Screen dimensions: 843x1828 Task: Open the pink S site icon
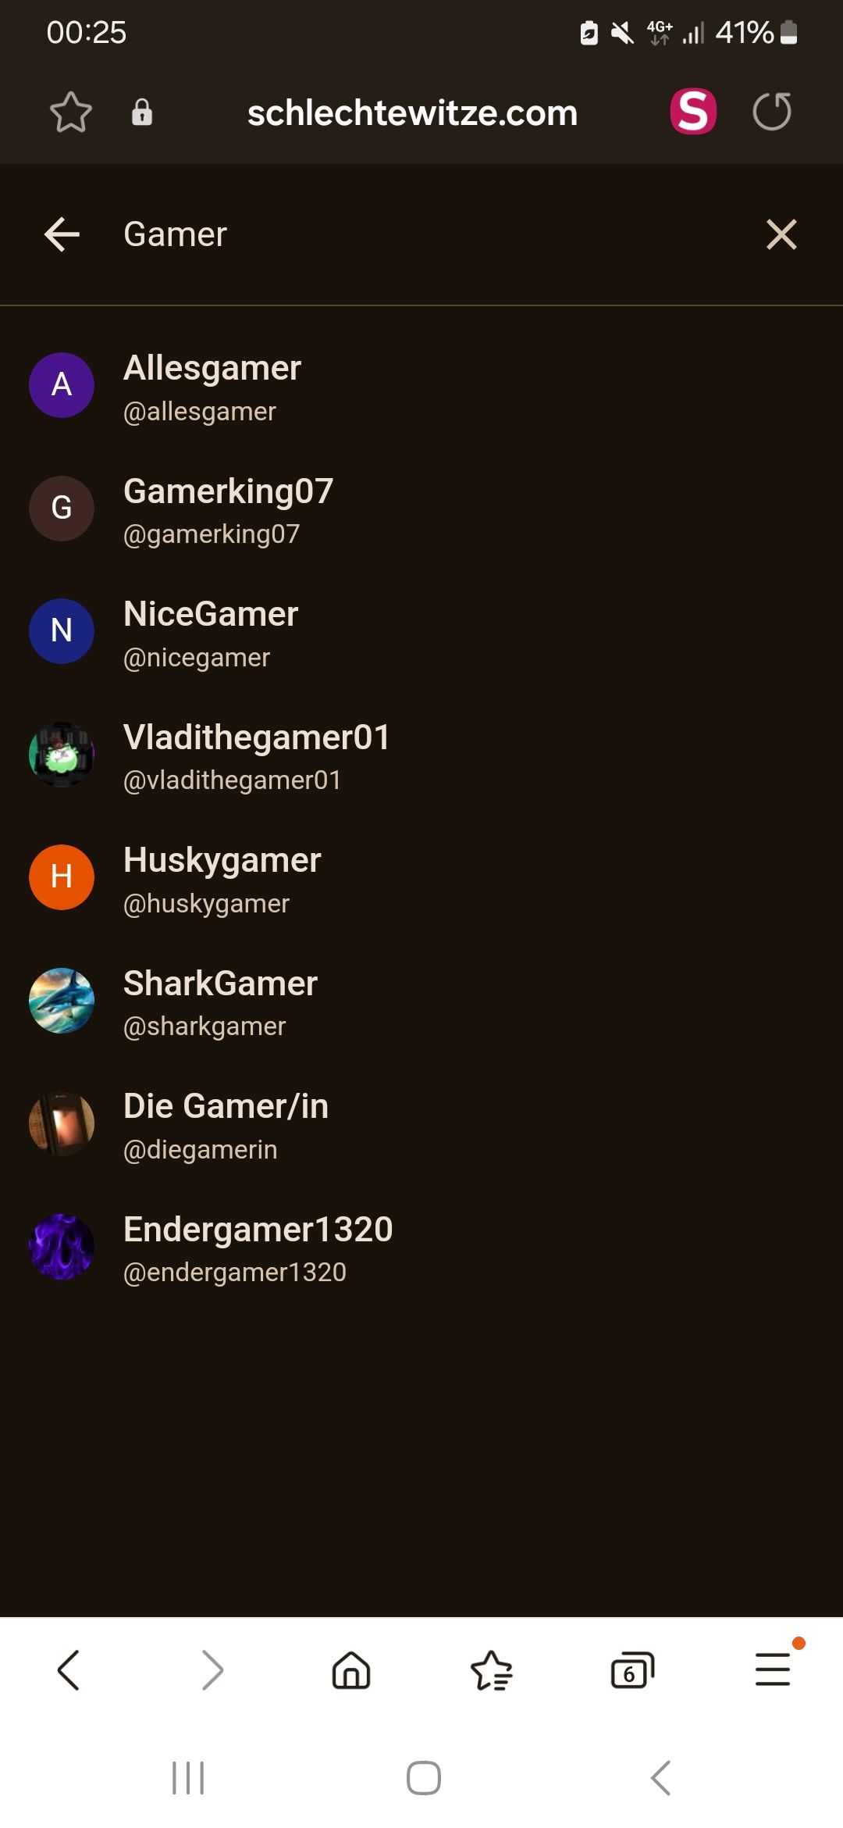(x=693, y=112)
